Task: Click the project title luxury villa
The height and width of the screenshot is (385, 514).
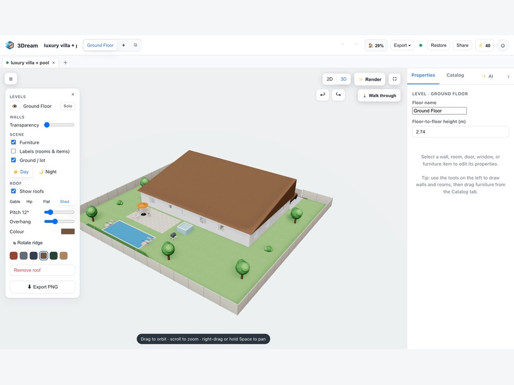Action: point(61,45)
